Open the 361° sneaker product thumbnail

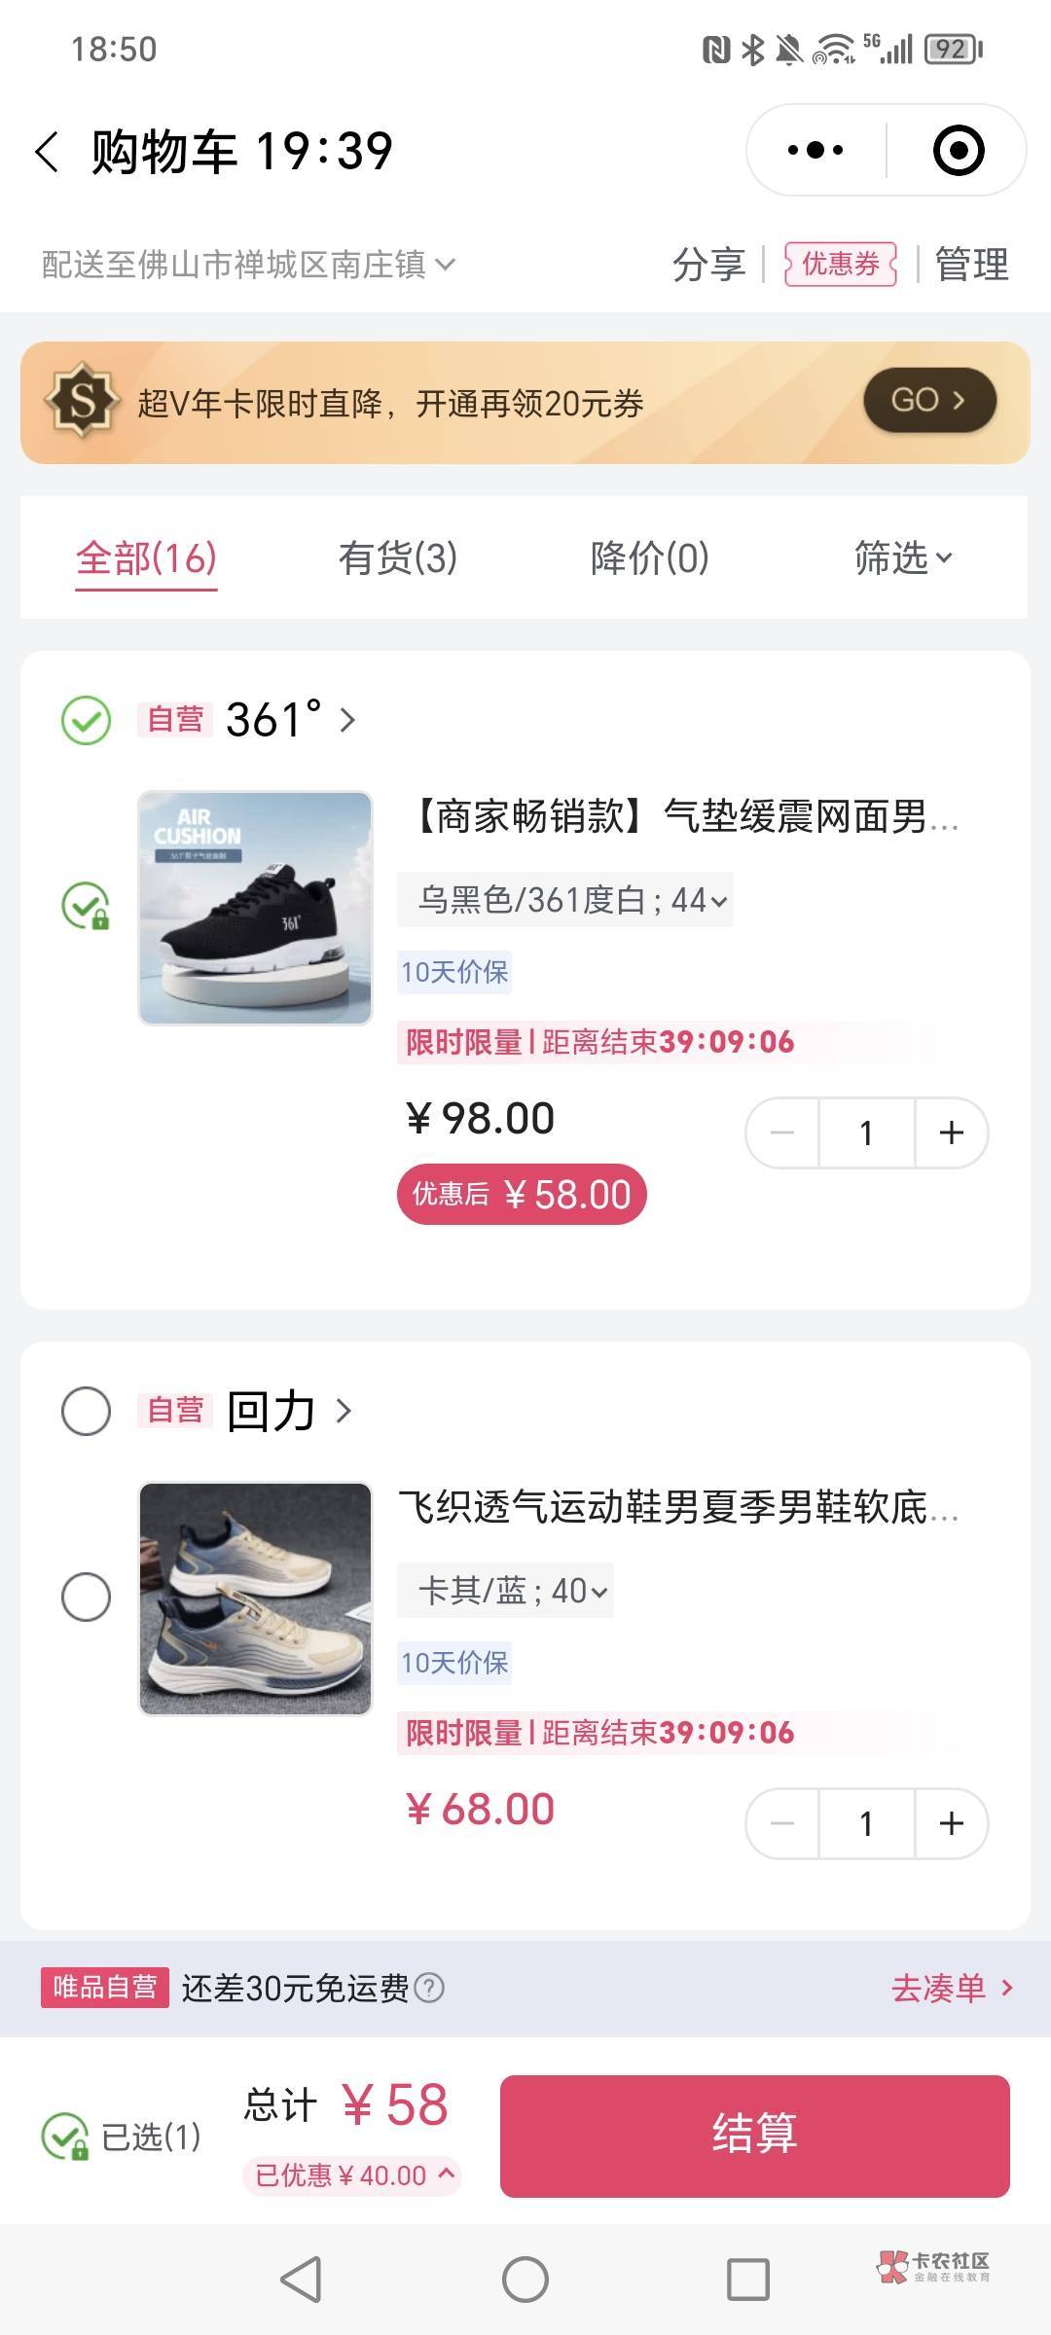255,908
